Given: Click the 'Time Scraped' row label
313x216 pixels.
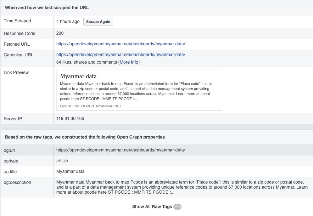Looking at the screenshot, I should point(17,21).
